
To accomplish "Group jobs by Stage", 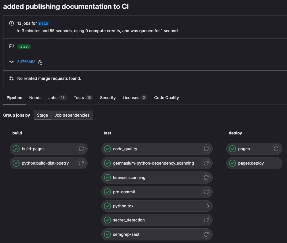I will coord(43,115).
